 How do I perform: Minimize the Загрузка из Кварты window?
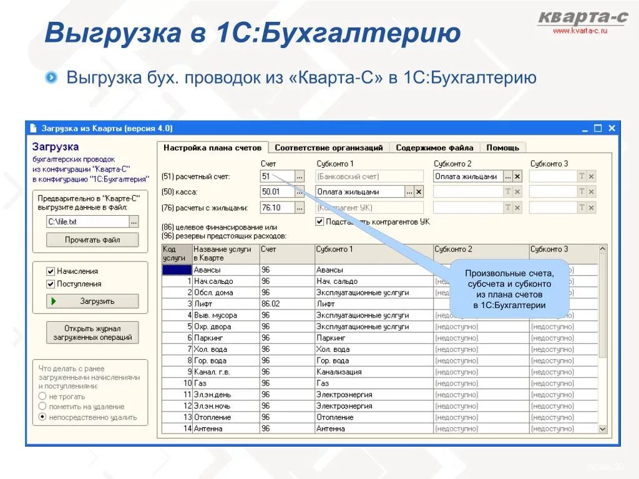[x=585, y=128]
